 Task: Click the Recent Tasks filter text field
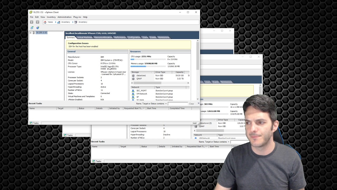[178, 104]
